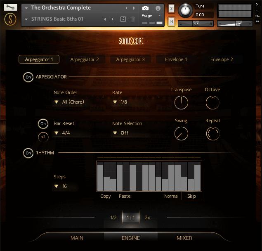The width and height of the screenshot is (262, 251).
Task: Switch to Arpeggiator 3 tab
Action: click(130, 59)
